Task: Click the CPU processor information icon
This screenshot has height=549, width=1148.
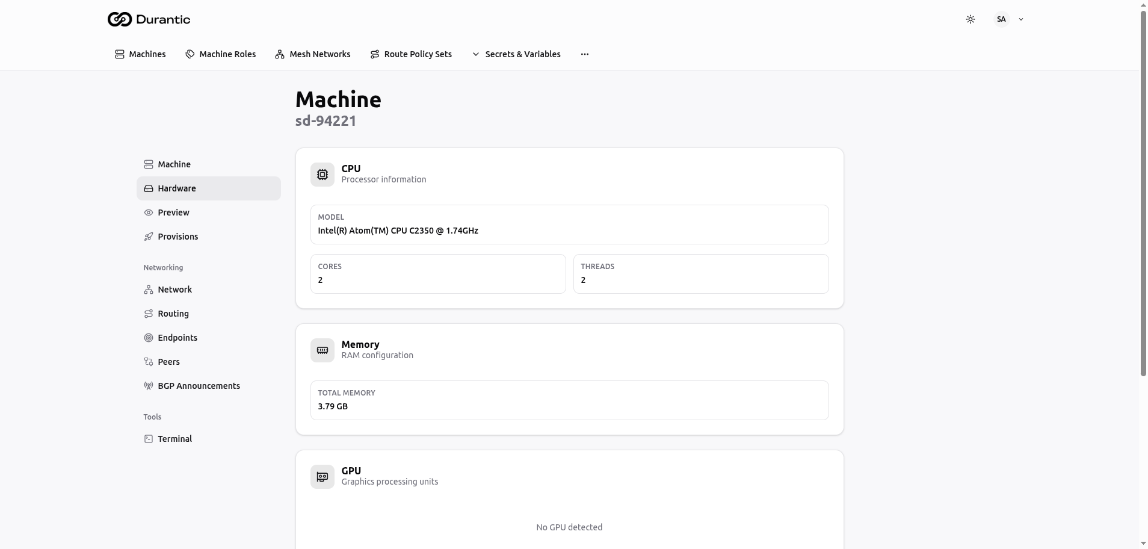Action: coord(322,174)
